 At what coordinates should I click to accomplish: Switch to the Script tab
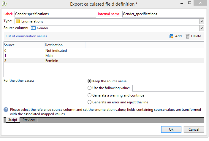(12, 120)
